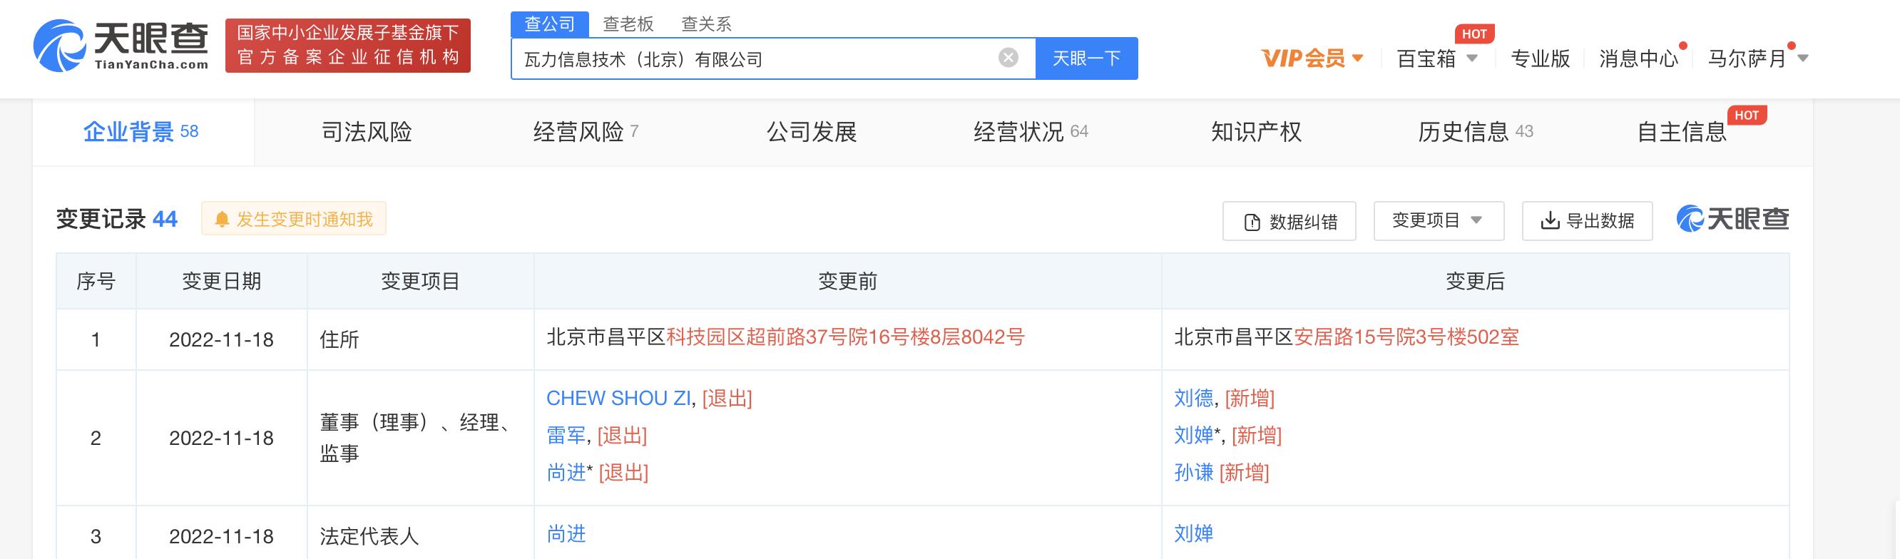1900x559 pixels.
Task: Expand the 马尔萨月 user account menu
Action: click(x=1757, y=58)
